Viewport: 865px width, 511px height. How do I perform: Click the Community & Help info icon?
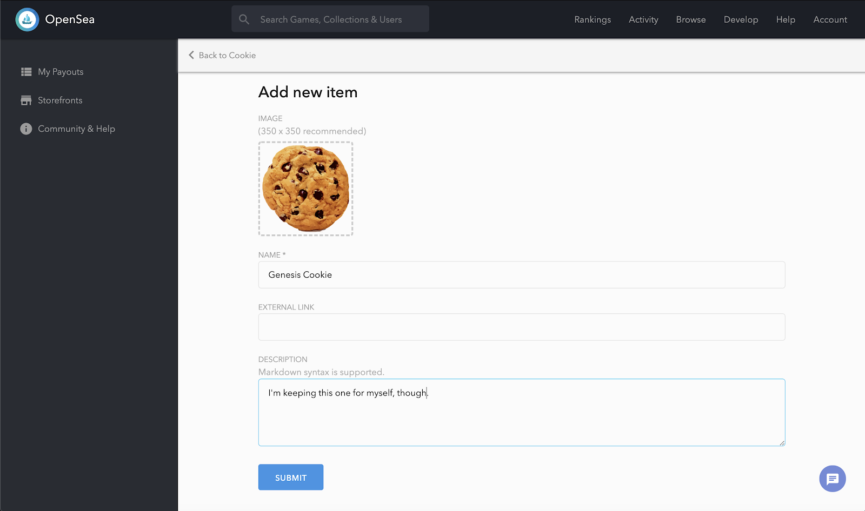pyautogui.click(x=26, y=129)
